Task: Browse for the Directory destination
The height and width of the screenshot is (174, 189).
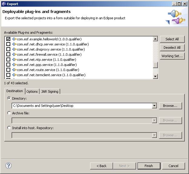Action: [170, 106]
